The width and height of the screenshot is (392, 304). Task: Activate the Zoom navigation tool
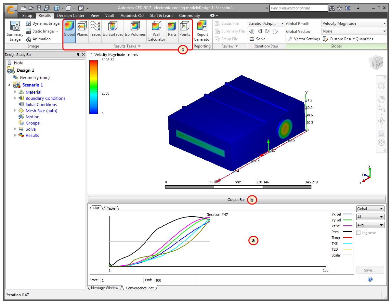coord(382,109)
